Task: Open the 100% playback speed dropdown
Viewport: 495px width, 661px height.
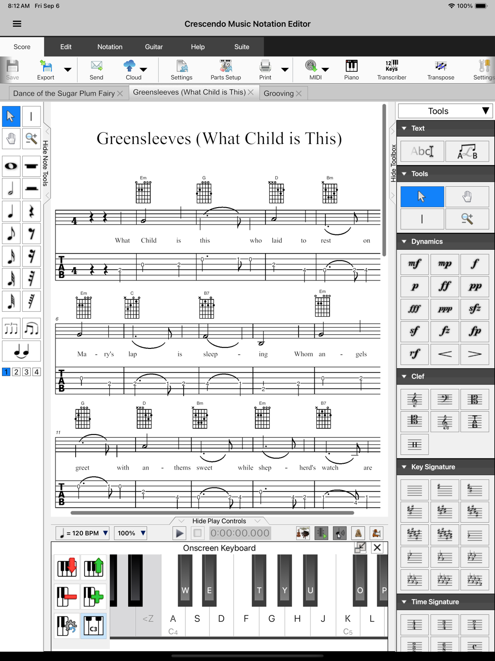Action: [x=131, y=533]
